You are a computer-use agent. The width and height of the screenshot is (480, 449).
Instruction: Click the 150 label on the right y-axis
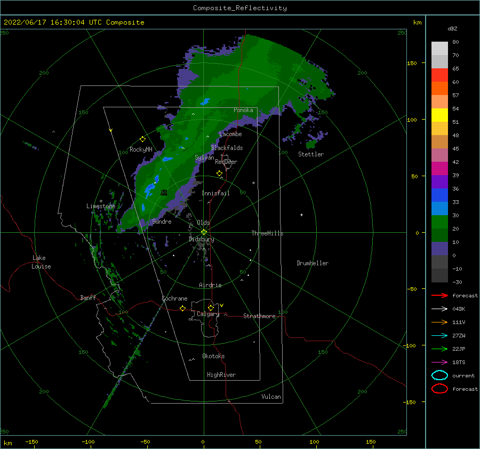pos(412,63)
